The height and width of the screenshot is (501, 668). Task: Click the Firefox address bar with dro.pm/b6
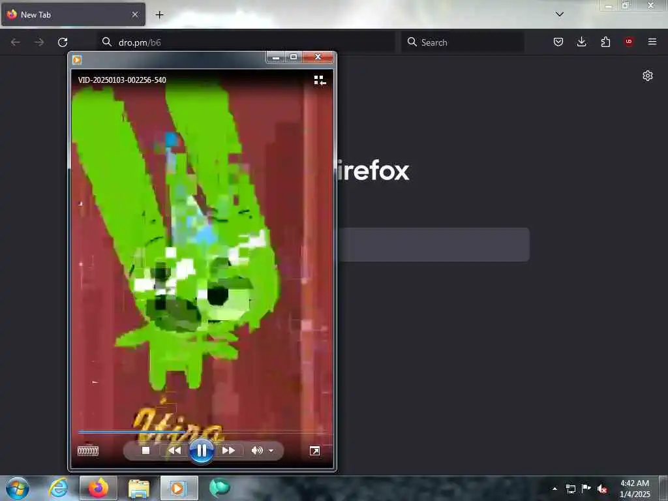point(246,42)
